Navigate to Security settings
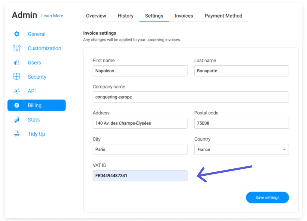This screenshot has width=307, height=221. (37, 77)
